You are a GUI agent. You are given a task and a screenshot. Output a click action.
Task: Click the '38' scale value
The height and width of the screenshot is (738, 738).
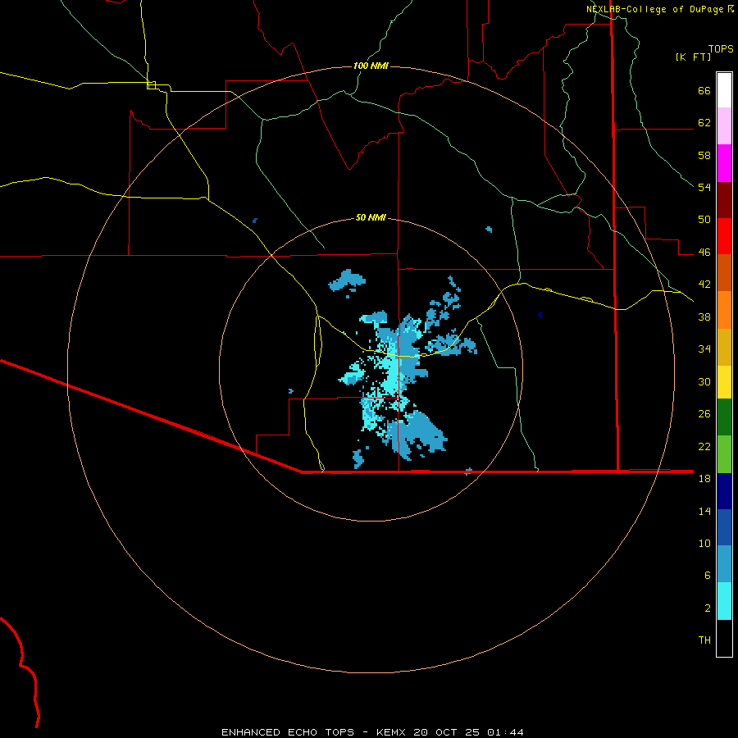(704, 317)
